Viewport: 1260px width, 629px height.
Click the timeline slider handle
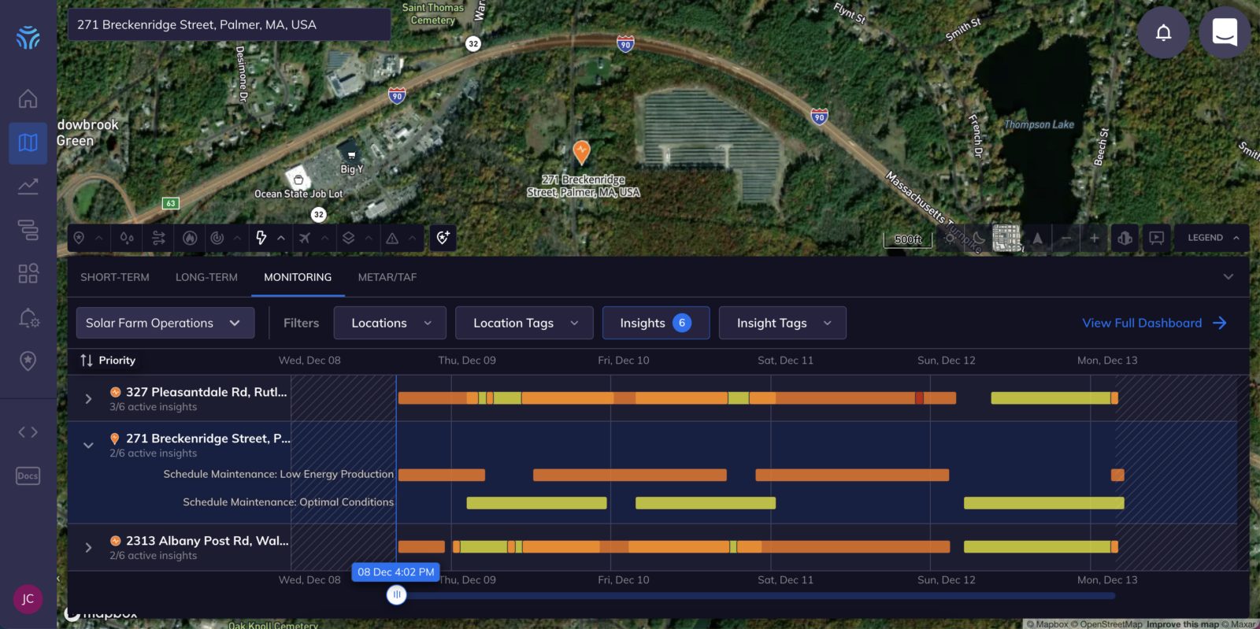point(396,595)
